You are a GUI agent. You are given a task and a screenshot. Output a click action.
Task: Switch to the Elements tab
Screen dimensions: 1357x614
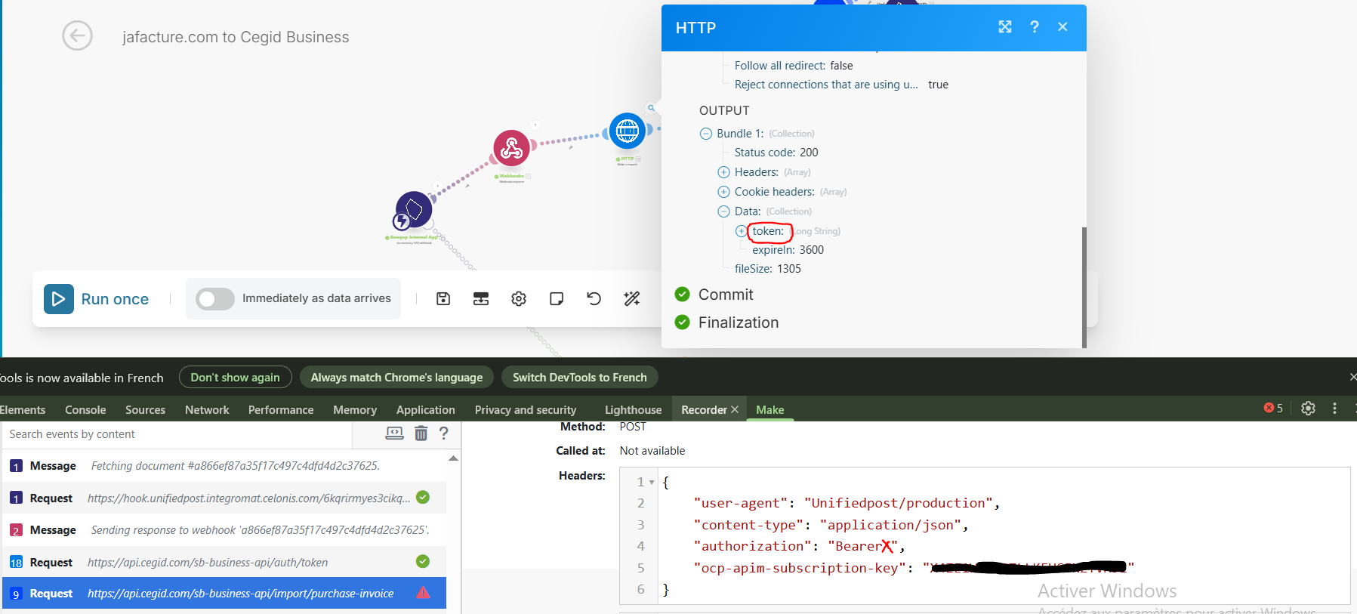click(x=23, y=410)
